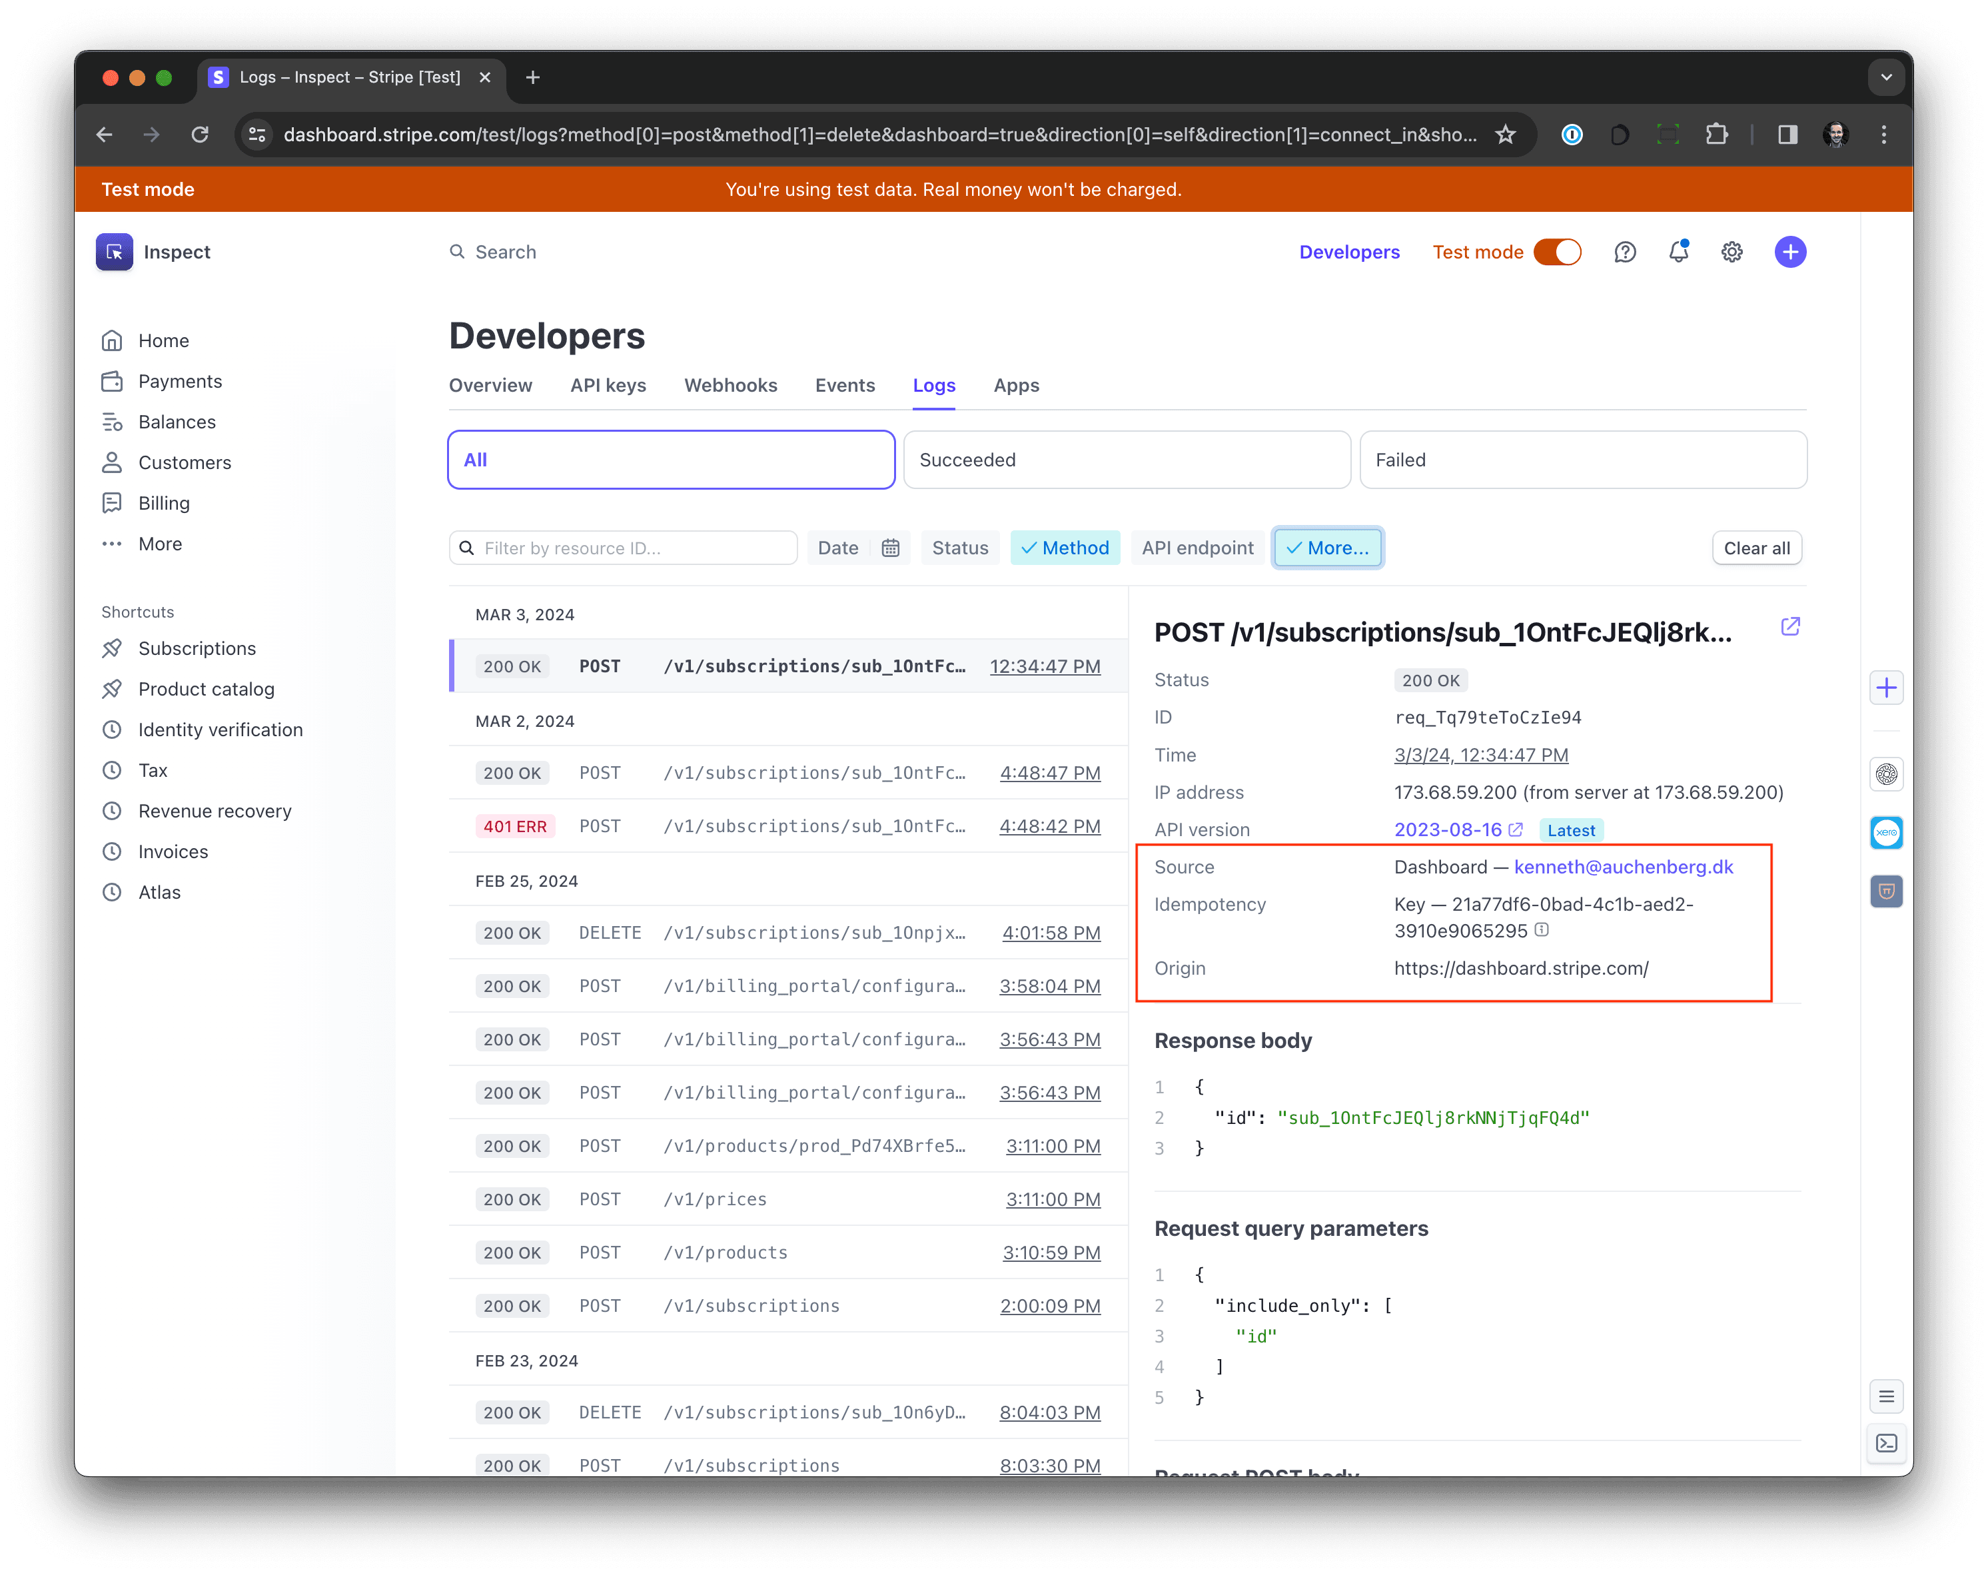Click the top Search field
Screen dimensions: 1988x1575
point(505,252)
